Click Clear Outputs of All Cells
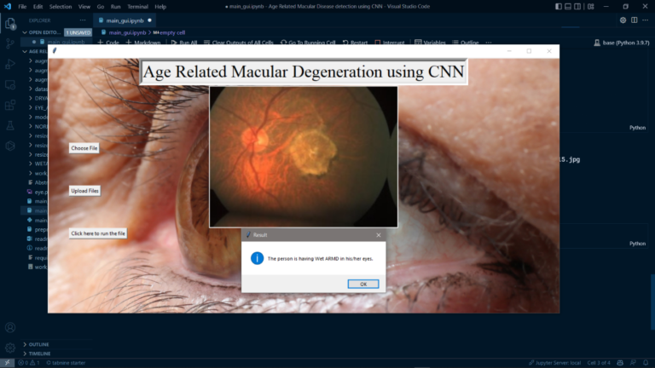 click(239, 43)
